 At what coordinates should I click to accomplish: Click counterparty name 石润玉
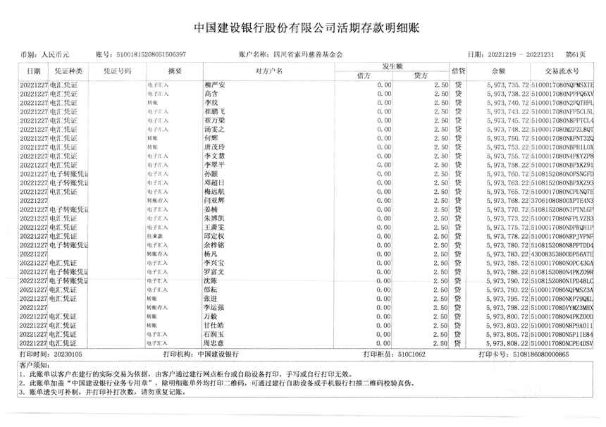tap(214, 334)
